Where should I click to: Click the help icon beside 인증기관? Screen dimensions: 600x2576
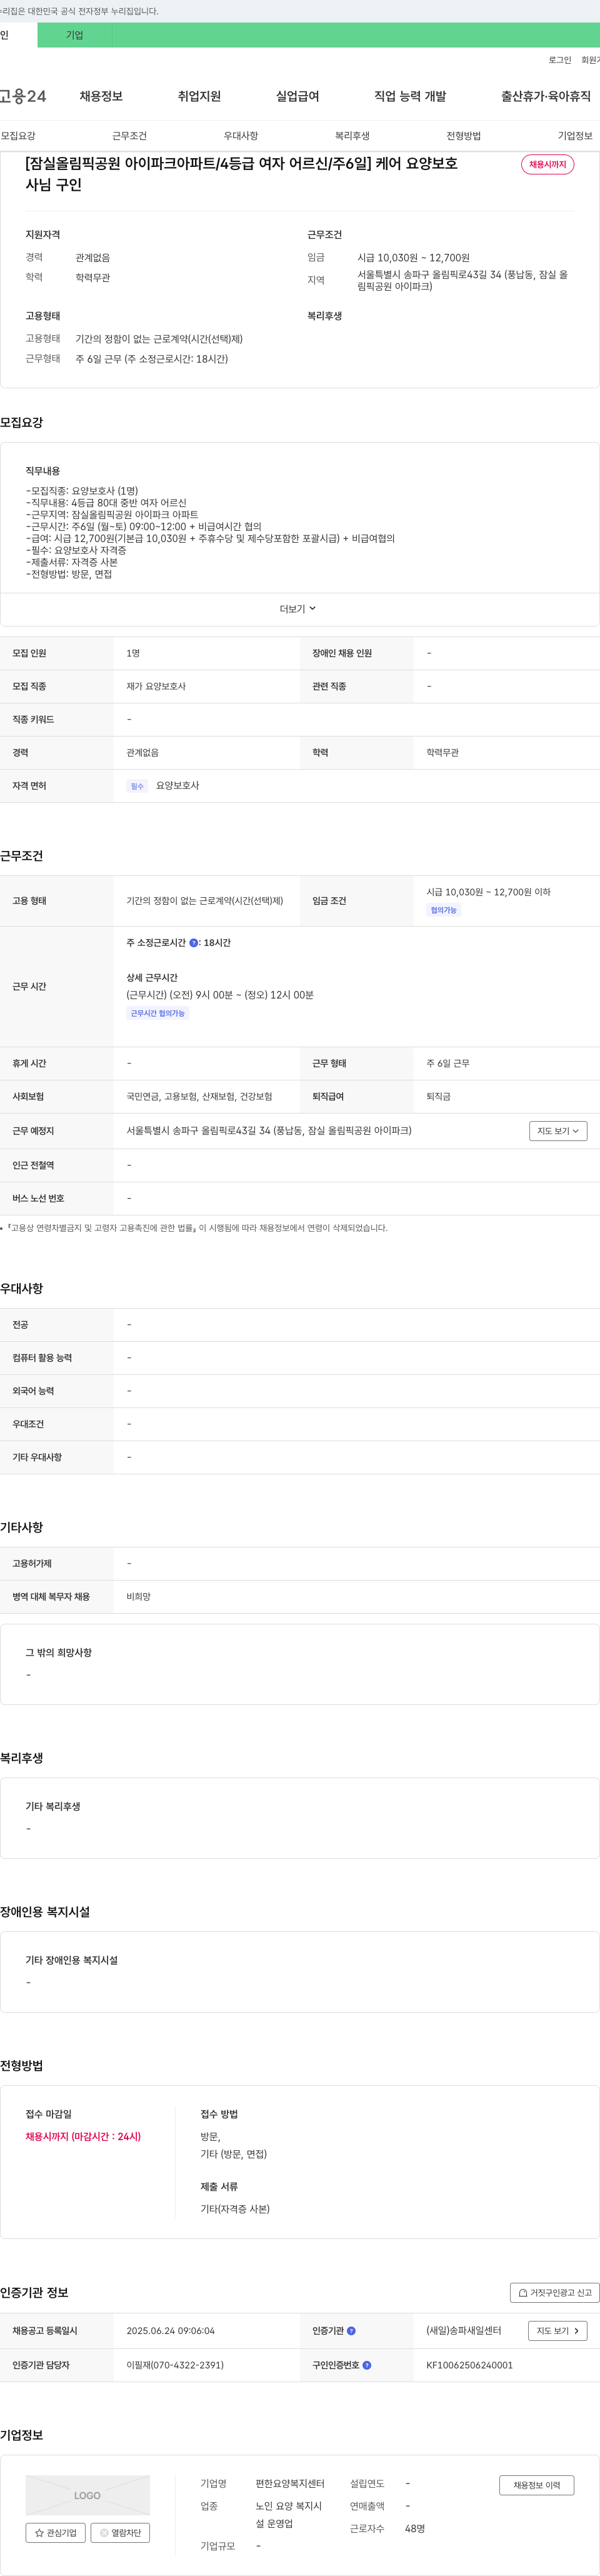pos(351,2331)
